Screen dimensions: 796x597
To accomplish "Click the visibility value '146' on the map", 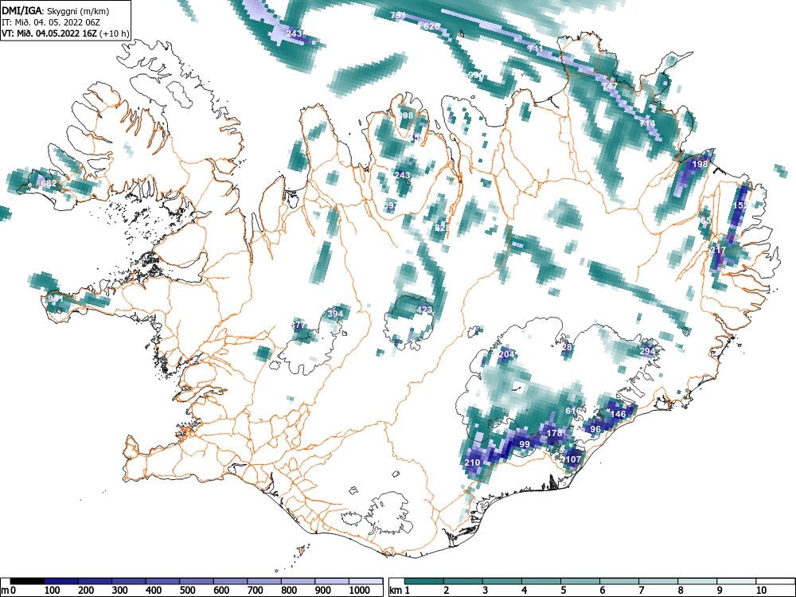I will (x=618, y=414).
